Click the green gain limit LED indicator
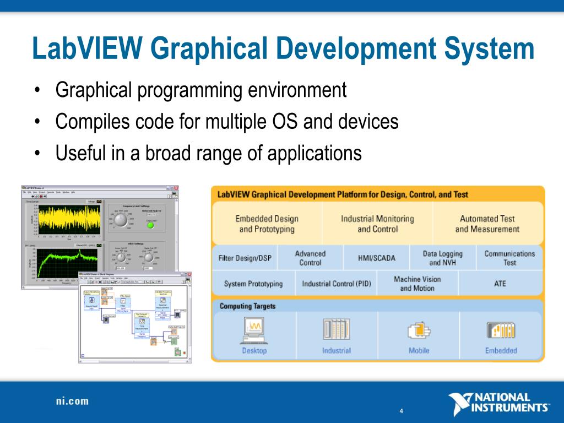Screen dimensions: 564x423 coord(150,225)
